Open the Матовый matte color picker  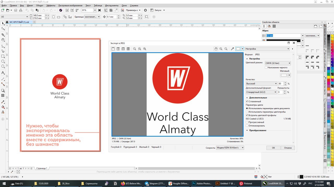click(x=285, y=75)
